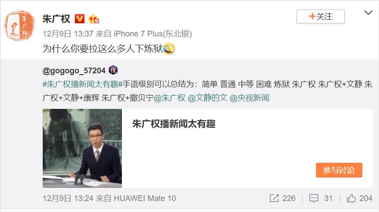Open comments via speech bubble icon
The height and width of the screenshot is (212, 379).
314,198
